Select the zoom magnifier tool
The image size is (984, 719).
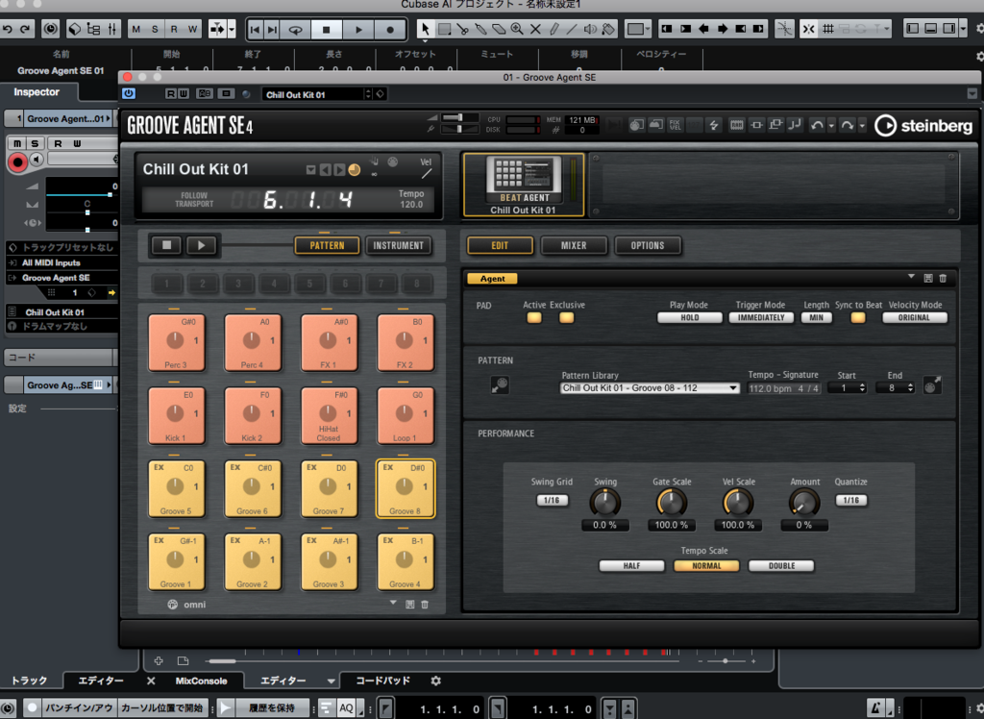pyautogui.click(x=517, y=29)
